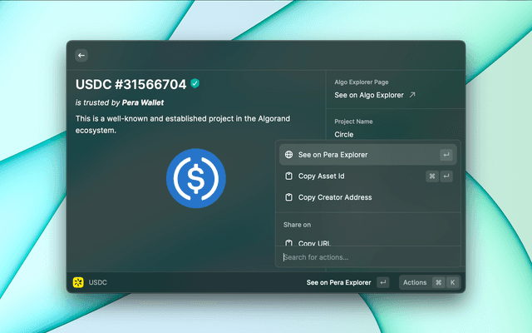532x333 pixels.
Task: Select See on Pera Explorer in actions menu
Action: [x=332, y=155]
